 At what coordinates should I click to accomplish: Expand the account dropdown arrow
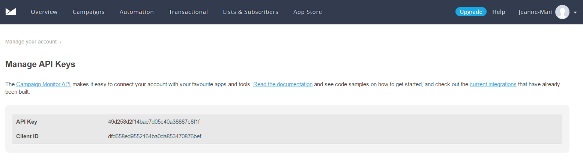[x=575, y=12]
